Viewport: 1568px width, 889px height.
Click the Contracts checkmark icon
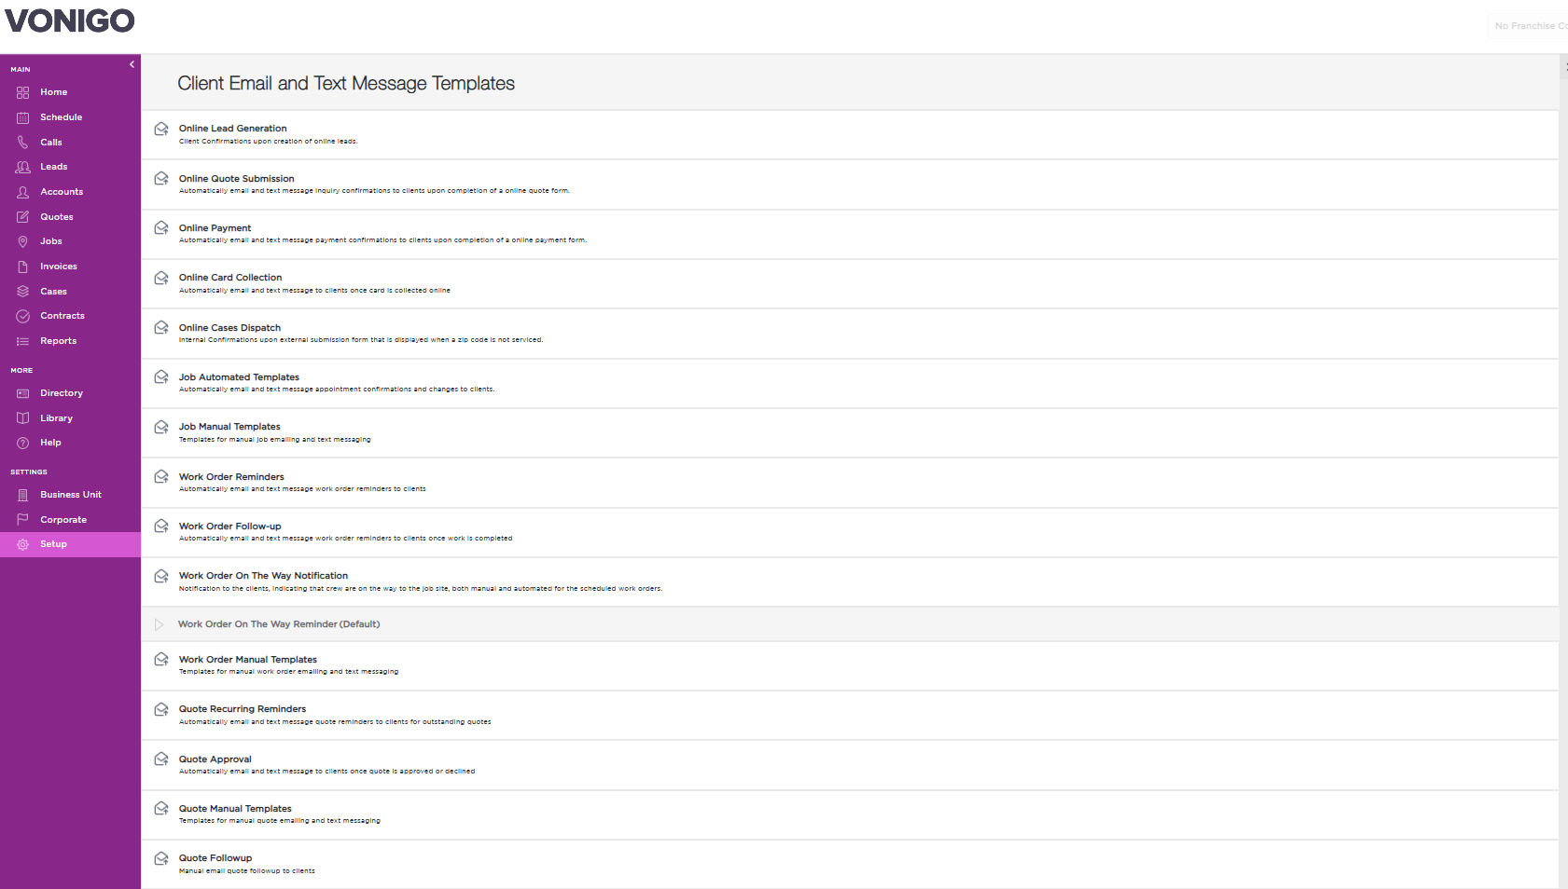click(x=22, y=316)
